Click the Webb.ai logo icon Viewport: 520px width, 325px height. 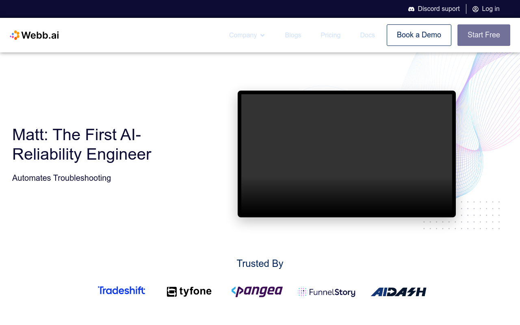(15, 35)
